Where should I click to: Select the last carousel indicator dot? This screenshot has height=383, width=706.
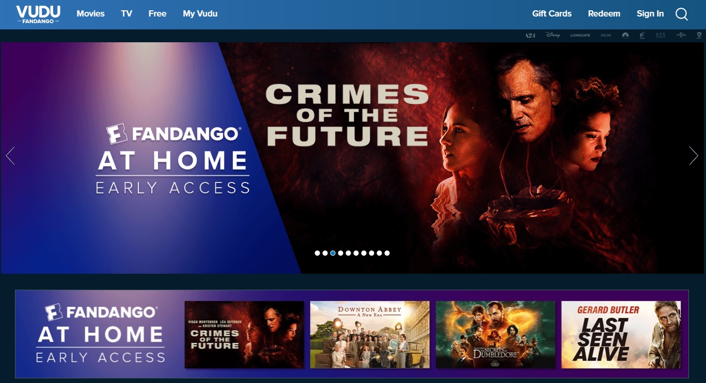387,253
